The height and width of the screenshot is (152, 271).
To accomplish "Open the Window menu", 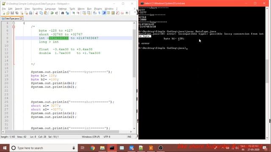I will (x=109, y=8).
